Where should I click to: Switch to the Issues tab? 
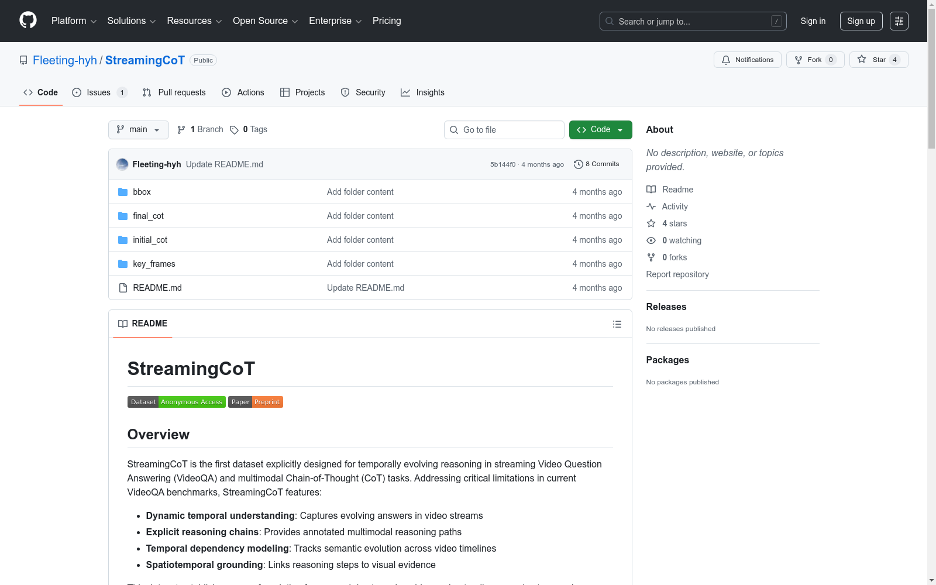99,92
